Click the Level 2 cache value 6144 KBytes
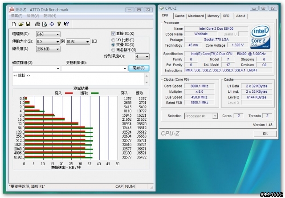 (x=256, y=97)
